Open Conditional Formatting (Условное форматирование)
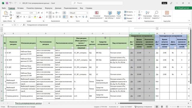This screenshot has width=192, height=108. pos(97,15)
